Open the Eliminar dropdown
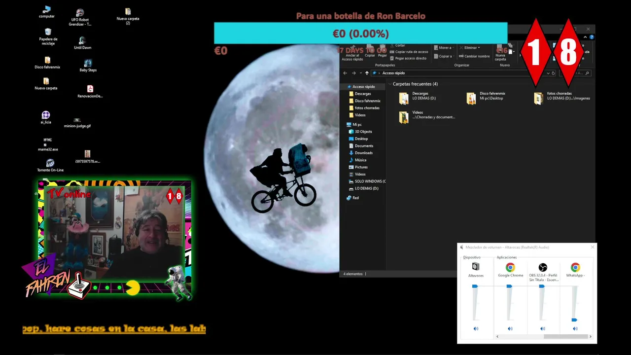The height and width of the screenshot is (355, 631). point(469,48)
